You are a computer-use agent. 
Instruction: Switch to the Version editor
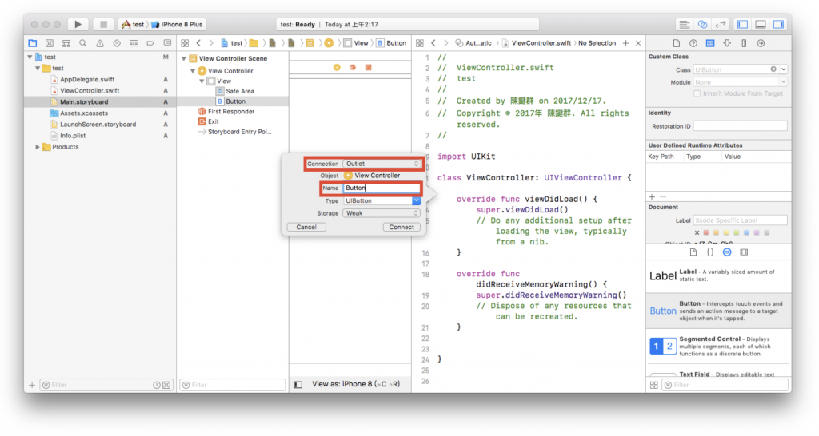721,25
